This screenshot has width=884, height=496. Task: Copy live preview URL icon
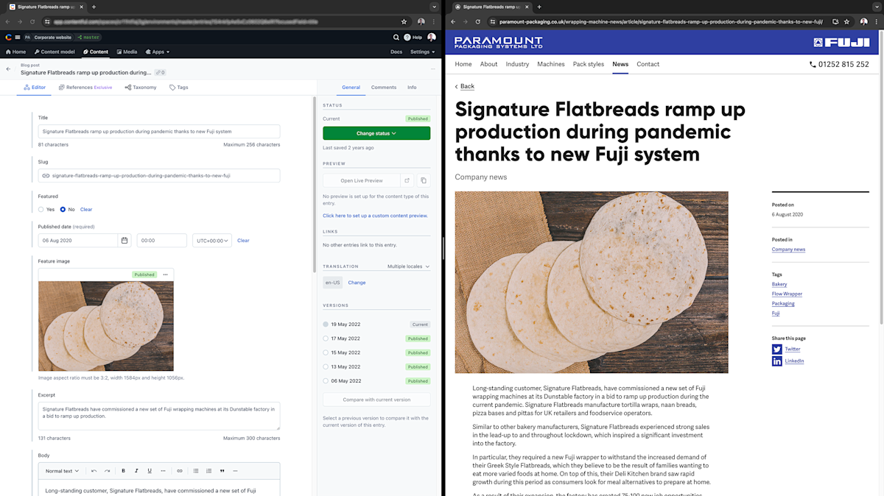pyautogui.click(x=424, y=180)
